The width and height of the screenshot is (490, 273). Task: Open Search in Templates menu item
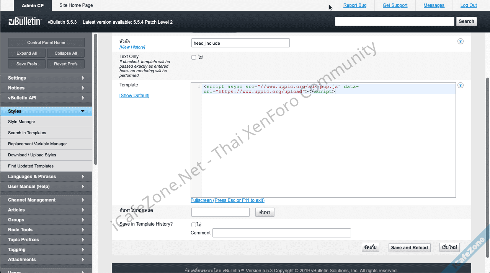(27, 133)
